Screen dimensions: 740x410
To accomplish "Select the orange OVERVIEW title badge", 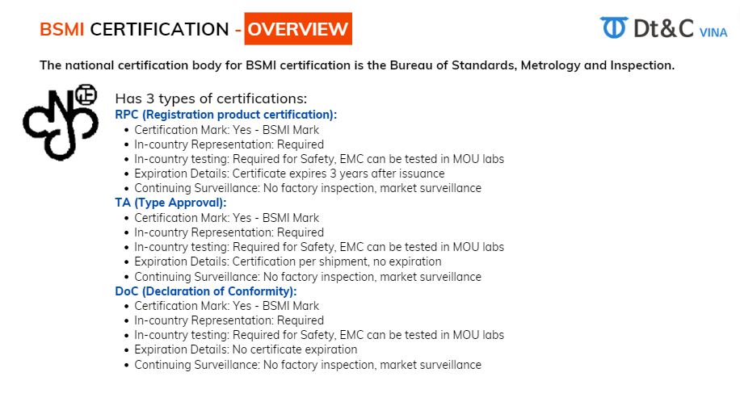I will [298, 30].
